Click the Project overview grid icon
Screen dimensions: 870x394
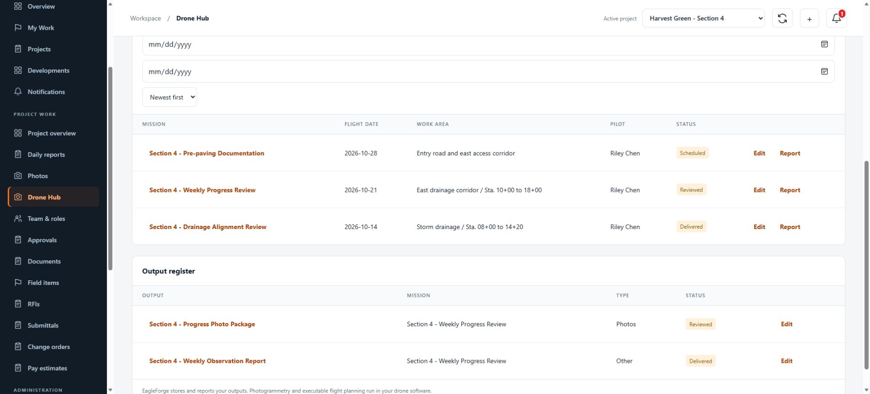(x=18, y=133)
